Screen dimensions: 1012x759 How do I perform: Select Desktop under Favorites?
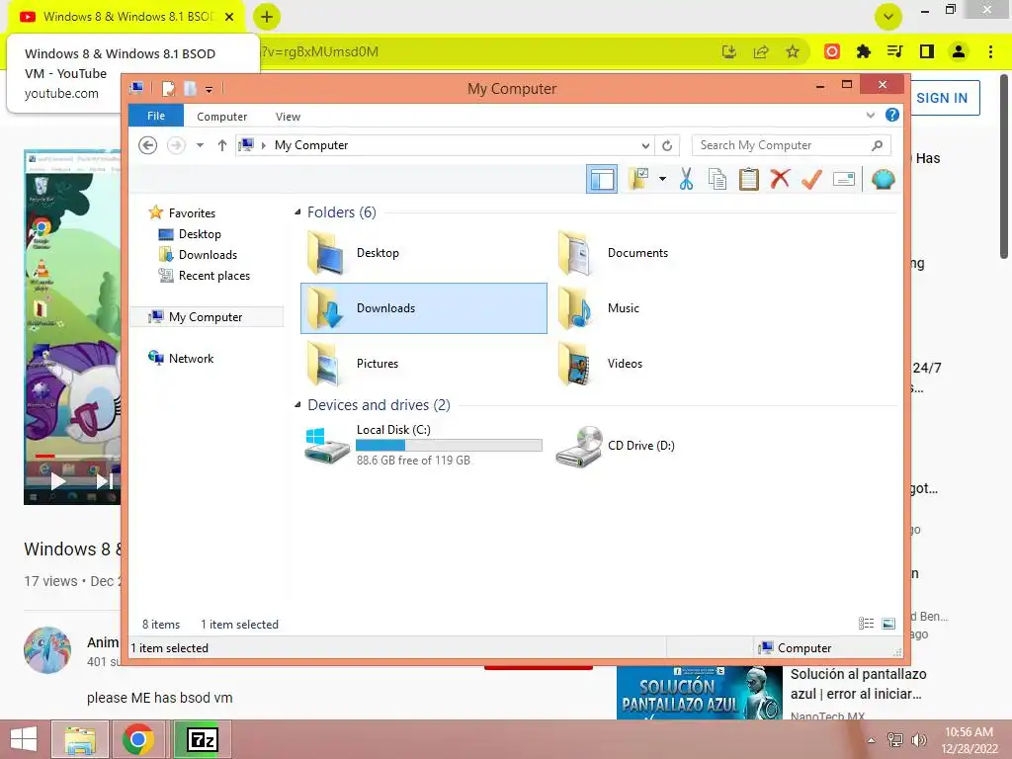pos(189,233)
